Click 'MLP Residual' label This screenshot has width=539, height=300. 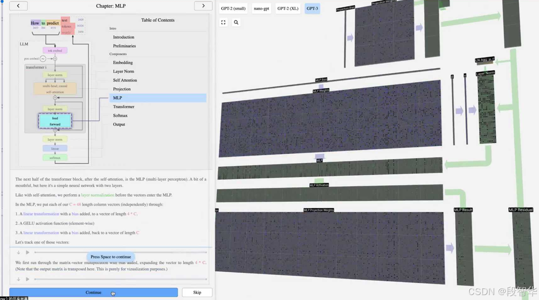tap(521, 210)
